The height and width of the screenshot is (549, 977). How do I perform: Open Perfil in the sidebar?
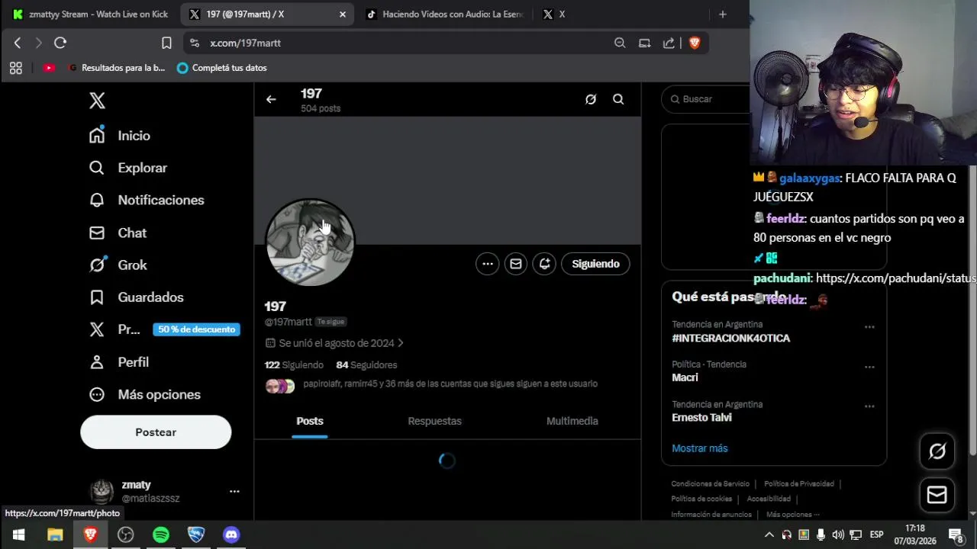tap(119, 362)
